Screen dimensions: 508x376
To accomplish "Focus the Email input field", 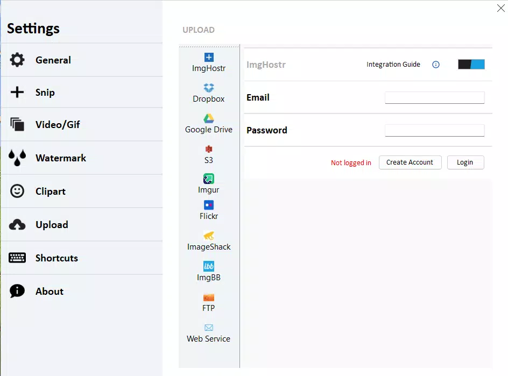I will [434, 97].
